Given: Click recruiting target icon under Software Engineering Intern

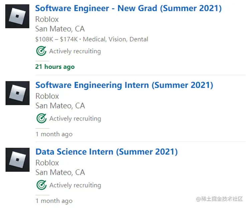Looking at the screenshot, I should (x=41, y=118).
